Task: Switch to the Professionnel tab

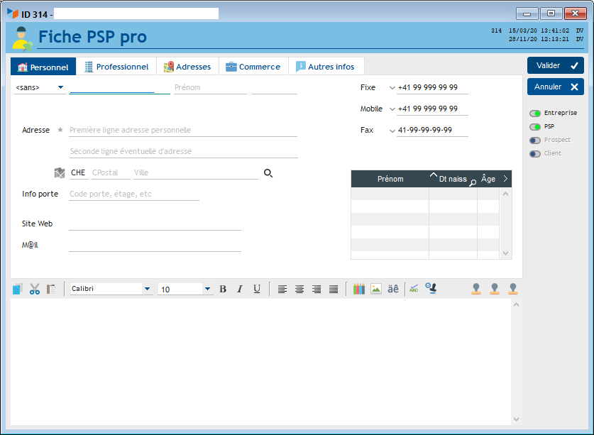Action: coord(116,67)
